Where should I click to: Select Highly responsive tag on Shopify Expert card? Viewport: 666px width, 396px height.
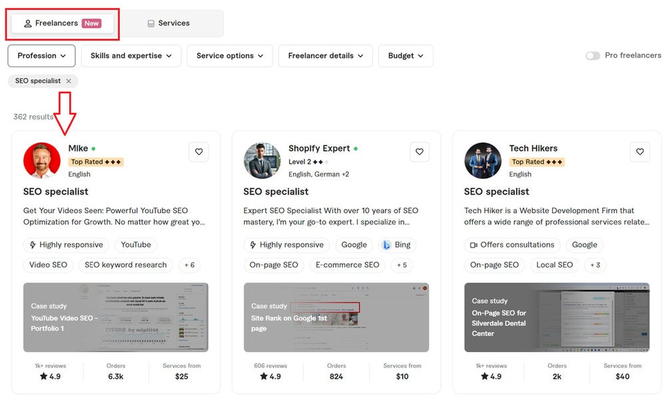point(286,245)
